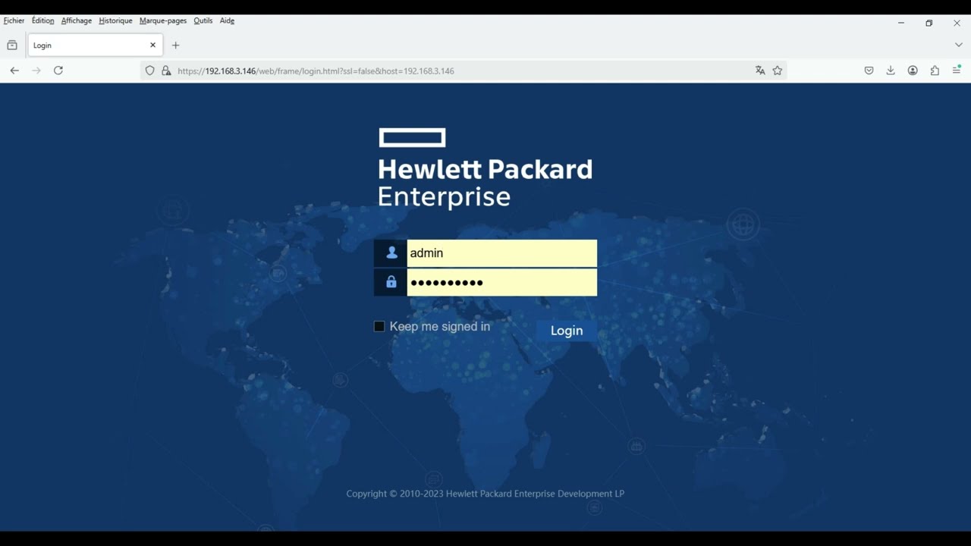Focus the admin username field
The image size is (971, 546).
pyautogui.click(x=501, y=253)
